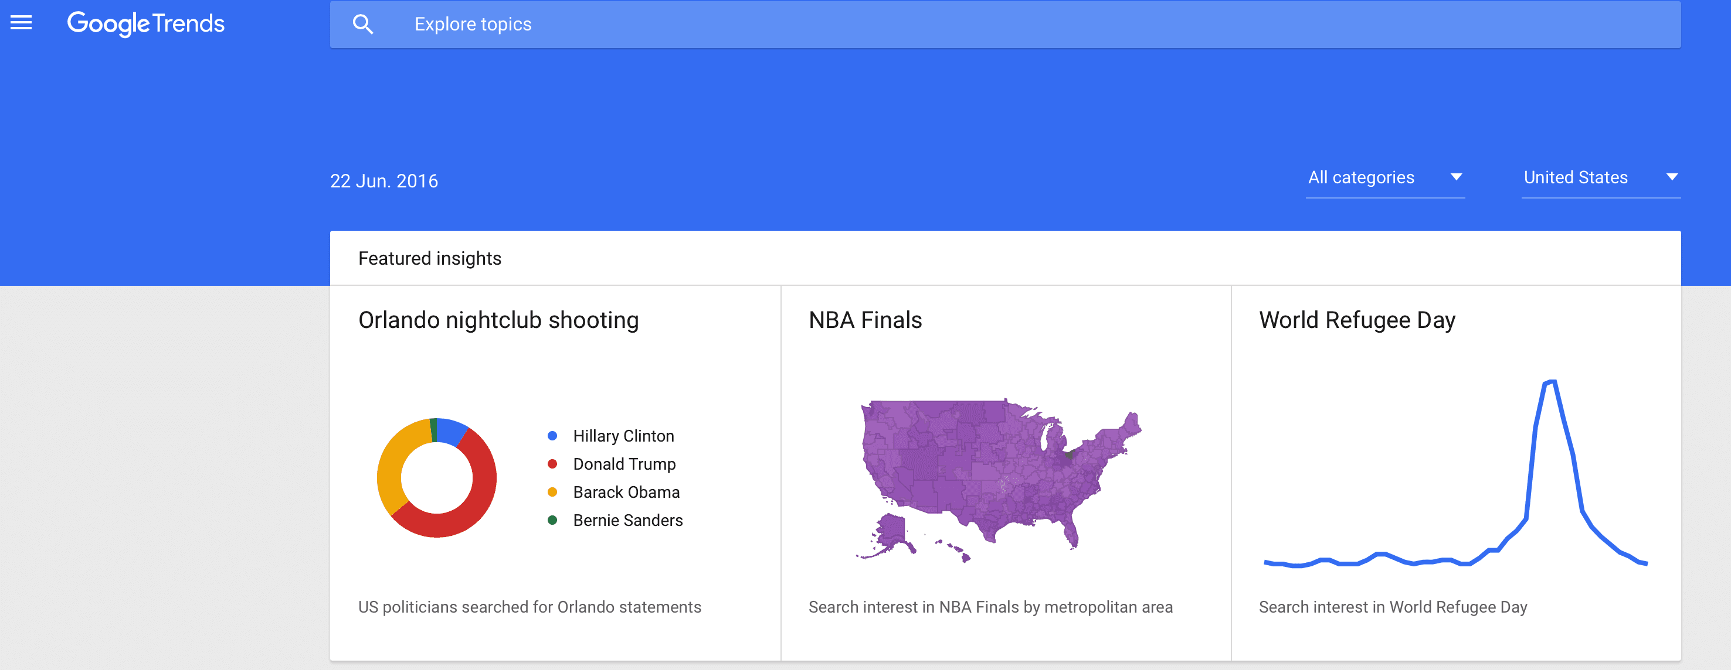Select the Barack Obama legend label
1731x670 pixels.
[x=626, y=492]
